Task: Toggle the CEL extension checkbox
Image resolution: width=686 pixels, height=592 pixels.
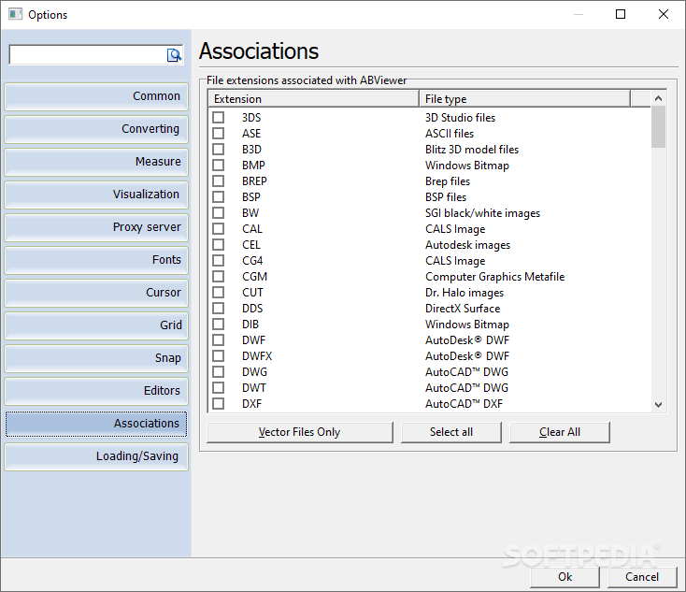Action: click(219, 245)
